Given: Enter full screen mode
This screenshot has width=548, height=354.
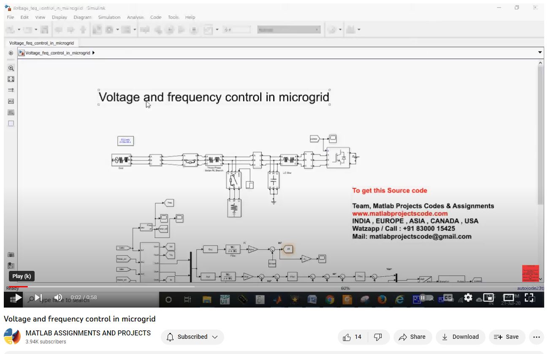Looking at the screenshot, I should tap(529, 297).
